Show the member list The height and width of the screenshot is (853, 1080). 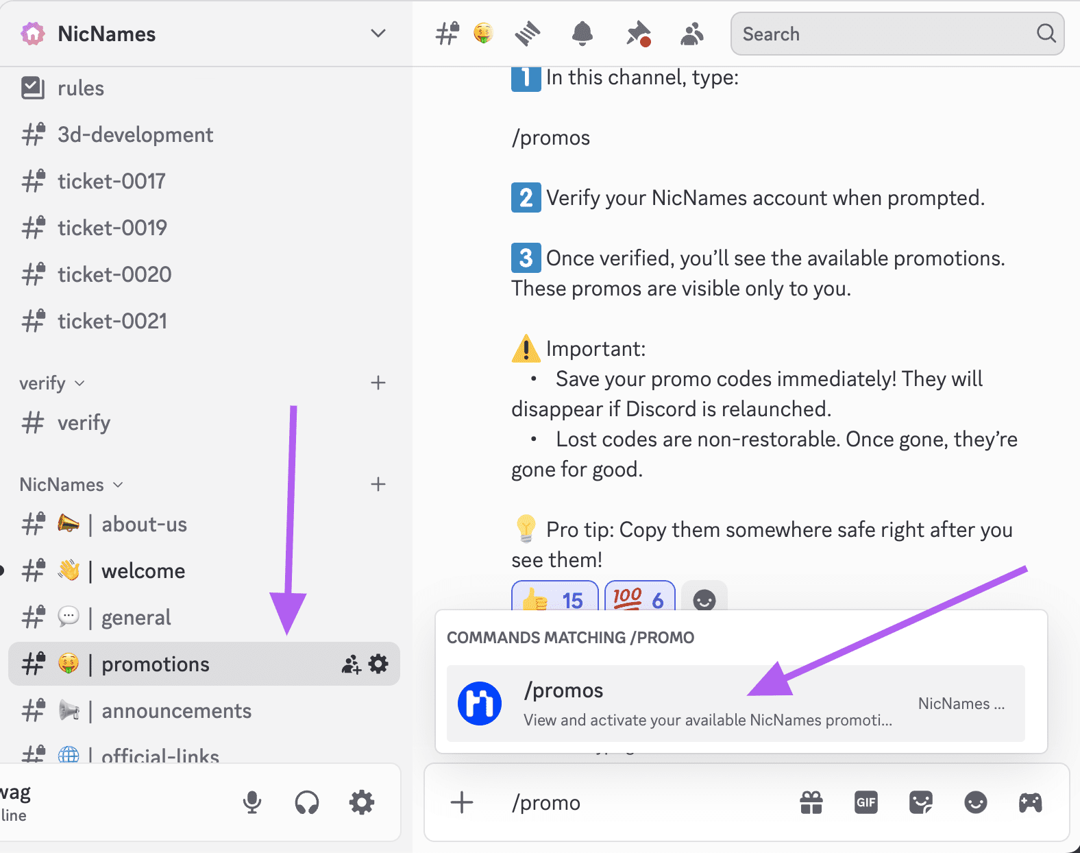pyautogui.click(x=691, y=34)
